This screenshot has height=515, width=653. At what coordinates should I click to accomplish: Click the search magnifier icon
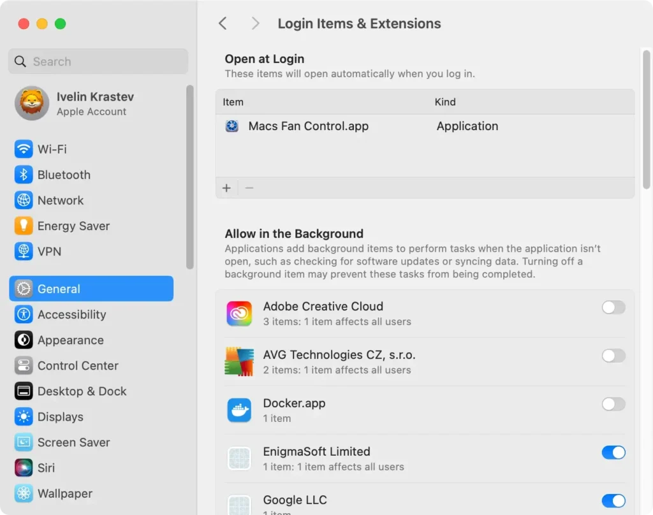click(20, 62)
